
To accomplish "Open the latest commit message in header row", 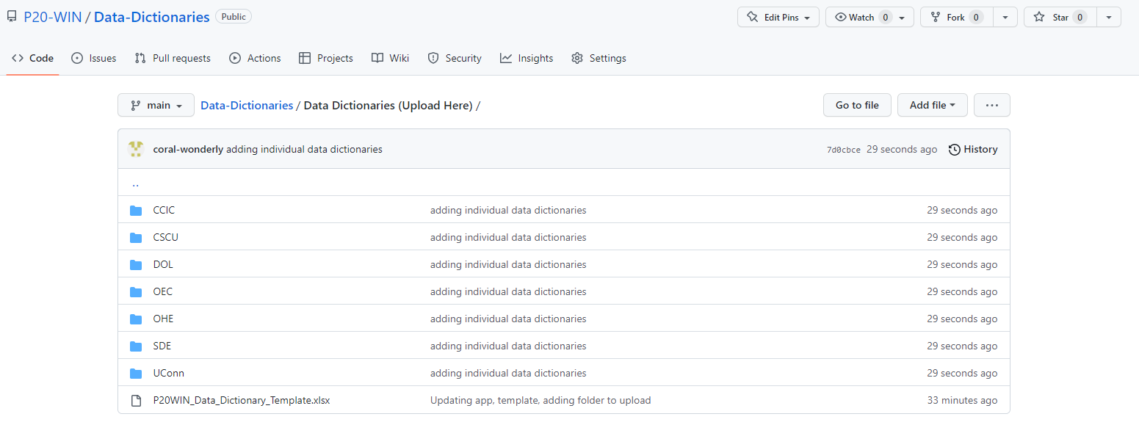I will click(x=304, y=149).
